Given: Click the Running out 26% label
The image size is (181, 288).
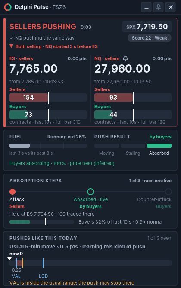Looking at the screenshot, I should 67,137.
